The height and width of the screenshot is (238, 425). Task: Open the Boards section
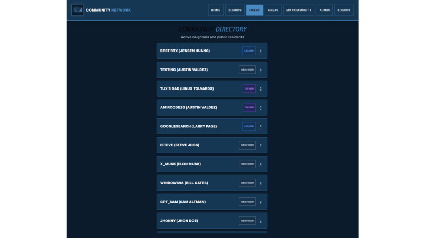[x=235, y=10]
